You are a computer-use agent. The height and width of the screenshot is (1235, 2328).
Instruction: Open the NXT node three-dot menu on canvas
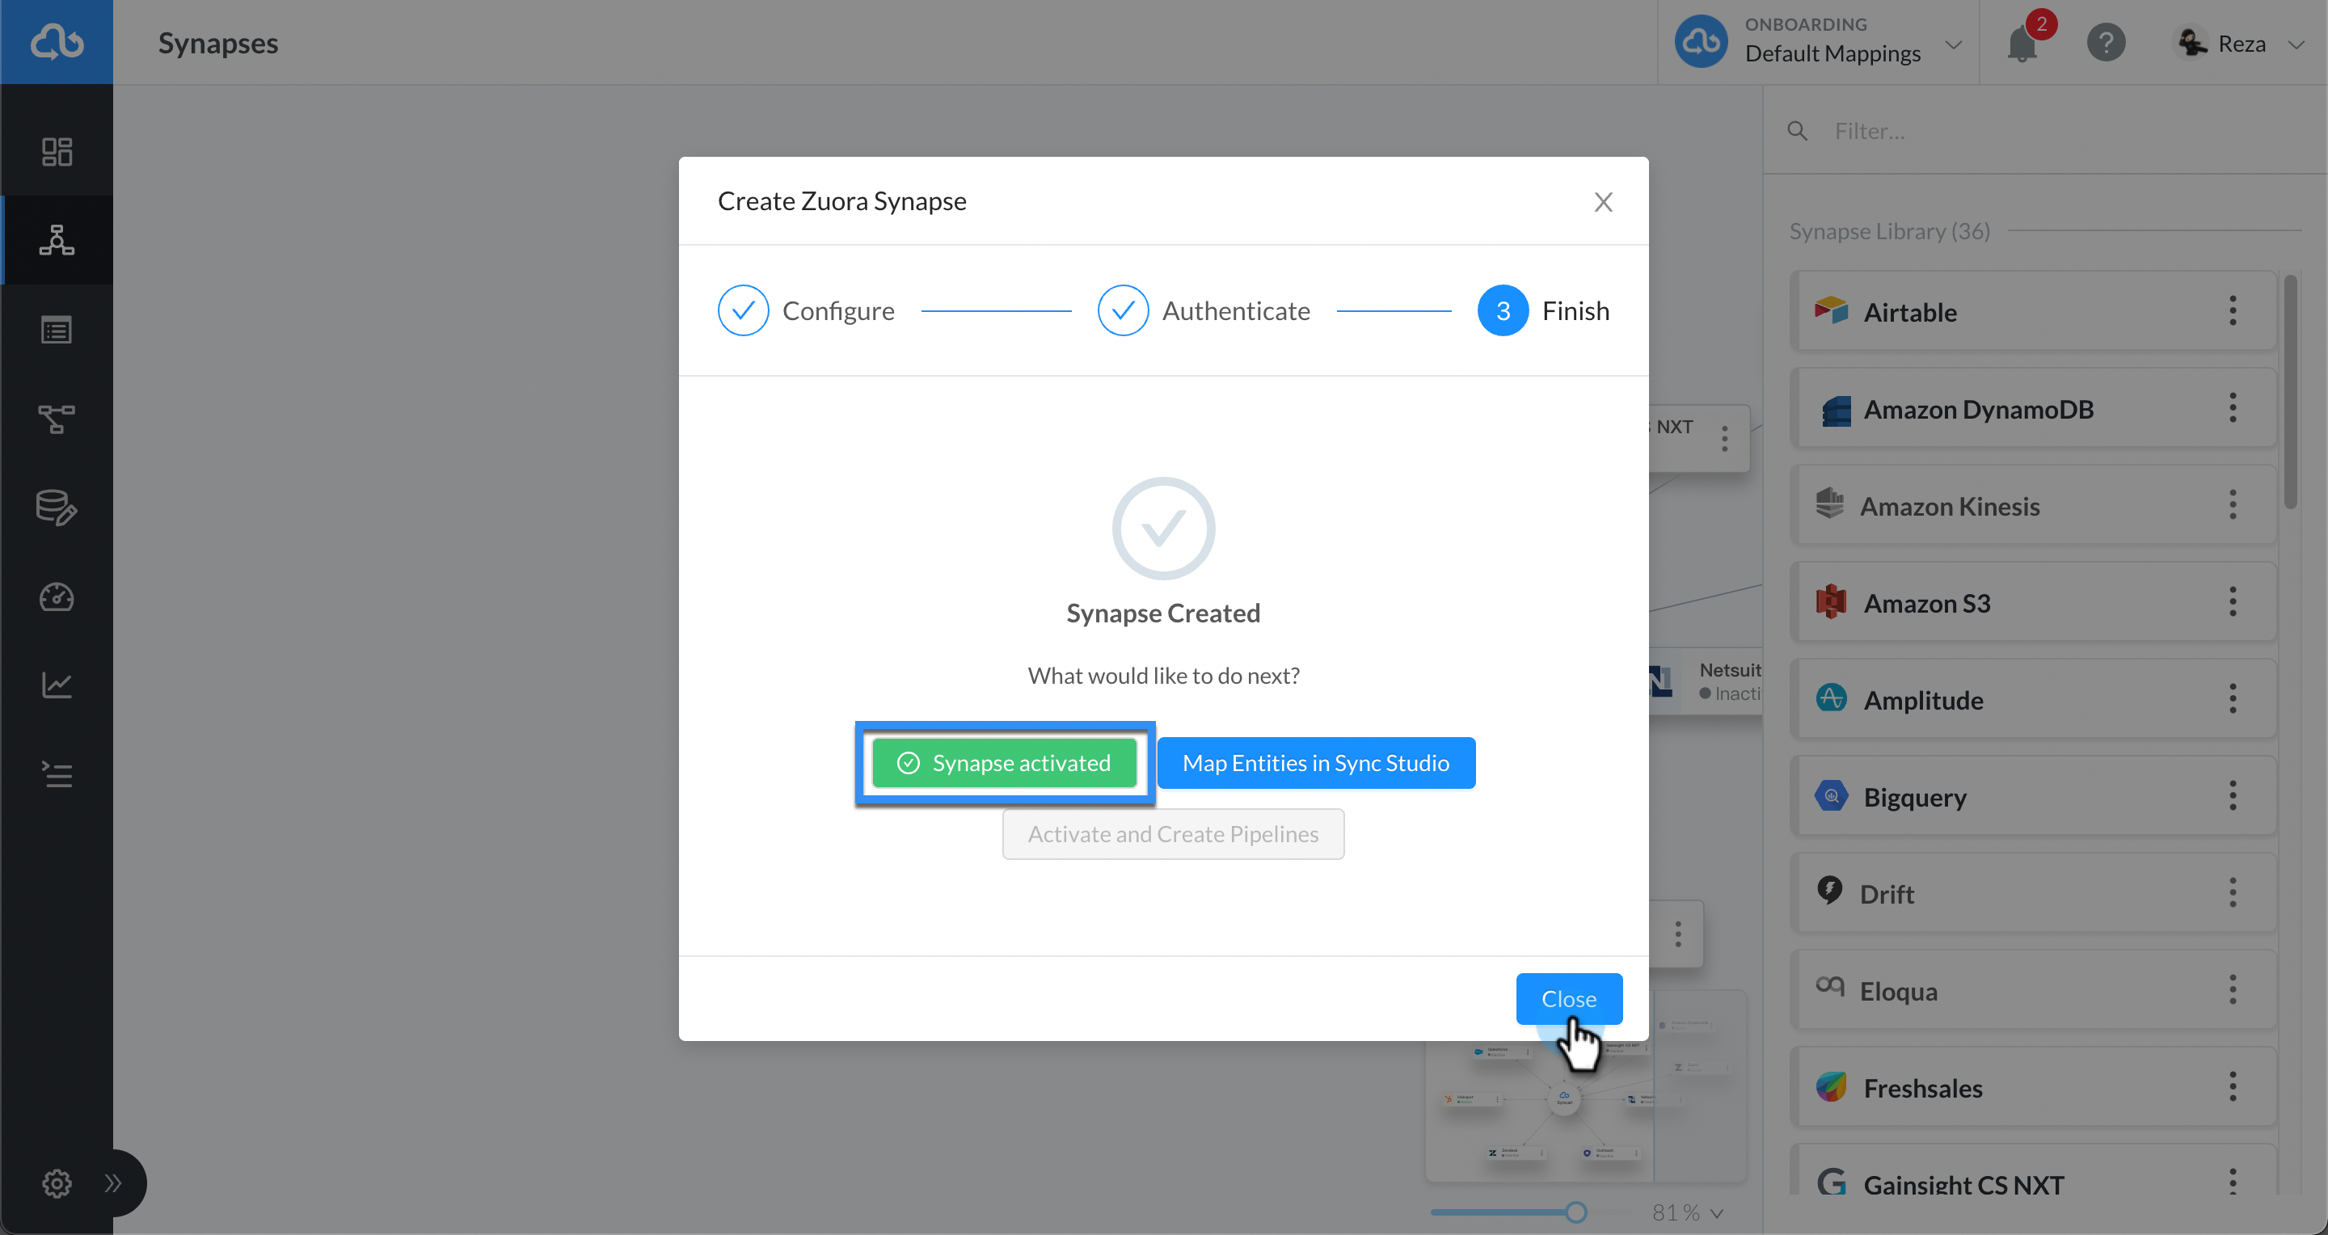(1724, 438)
